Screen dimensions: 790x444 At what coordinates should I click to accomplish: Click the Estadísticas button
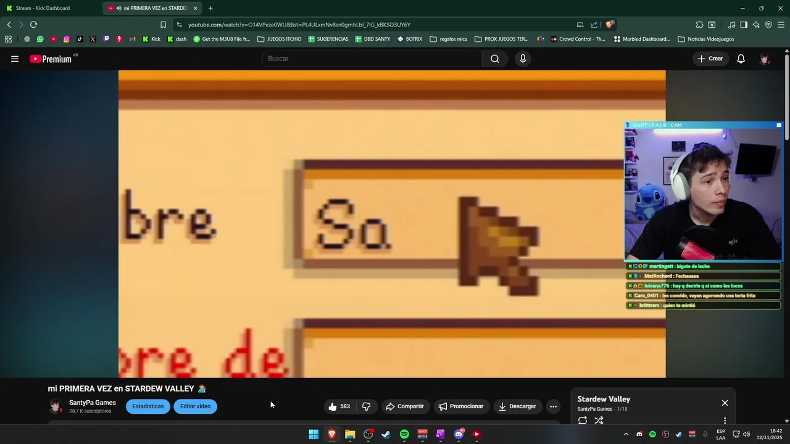(148, 406)
